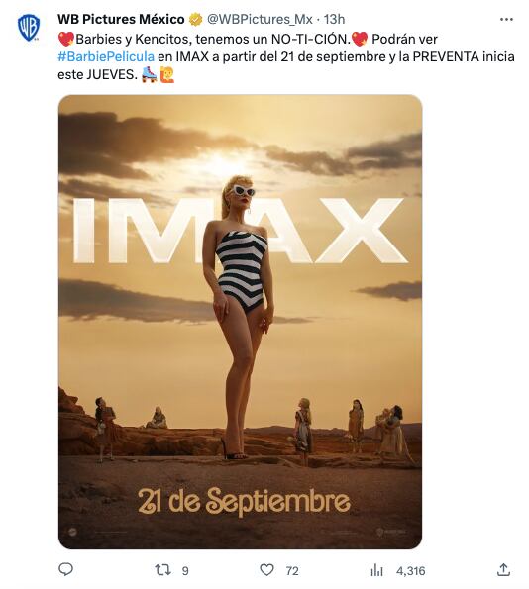
Task: Click the WB Pictures México display name
Action: click(121, 19)
